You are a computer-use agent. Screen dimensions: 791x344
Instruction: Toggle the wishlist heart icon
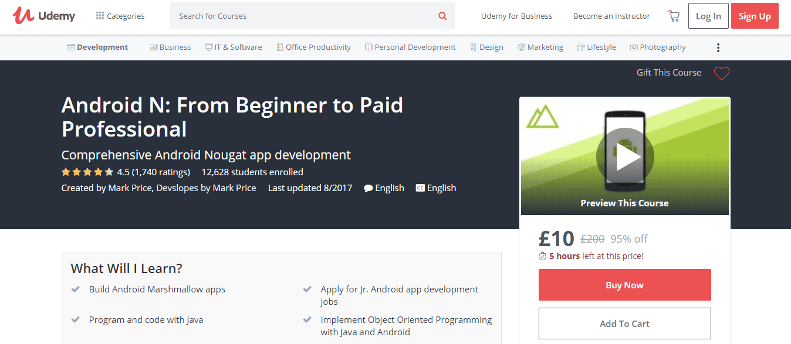tap(721, 73)
